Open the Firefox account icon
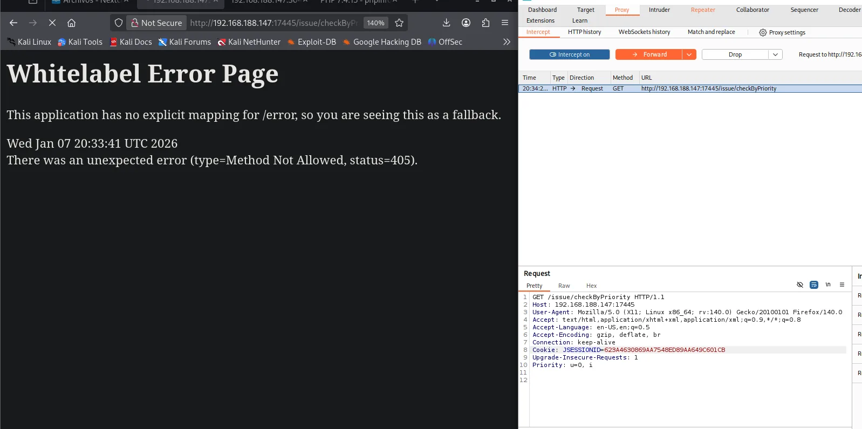The width and height of the screenshot is (862, 429). click(x=466, y=23)
